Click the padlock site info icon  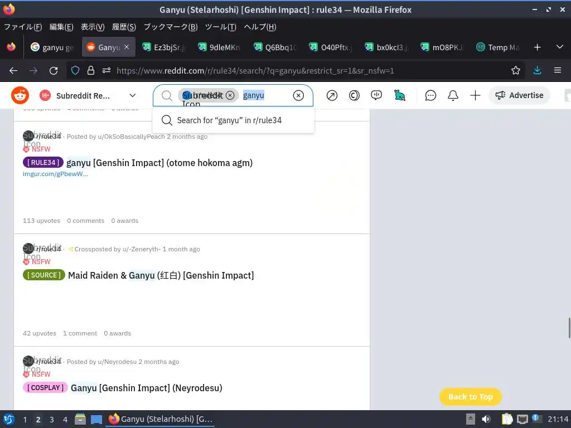[x=91, y=71]
